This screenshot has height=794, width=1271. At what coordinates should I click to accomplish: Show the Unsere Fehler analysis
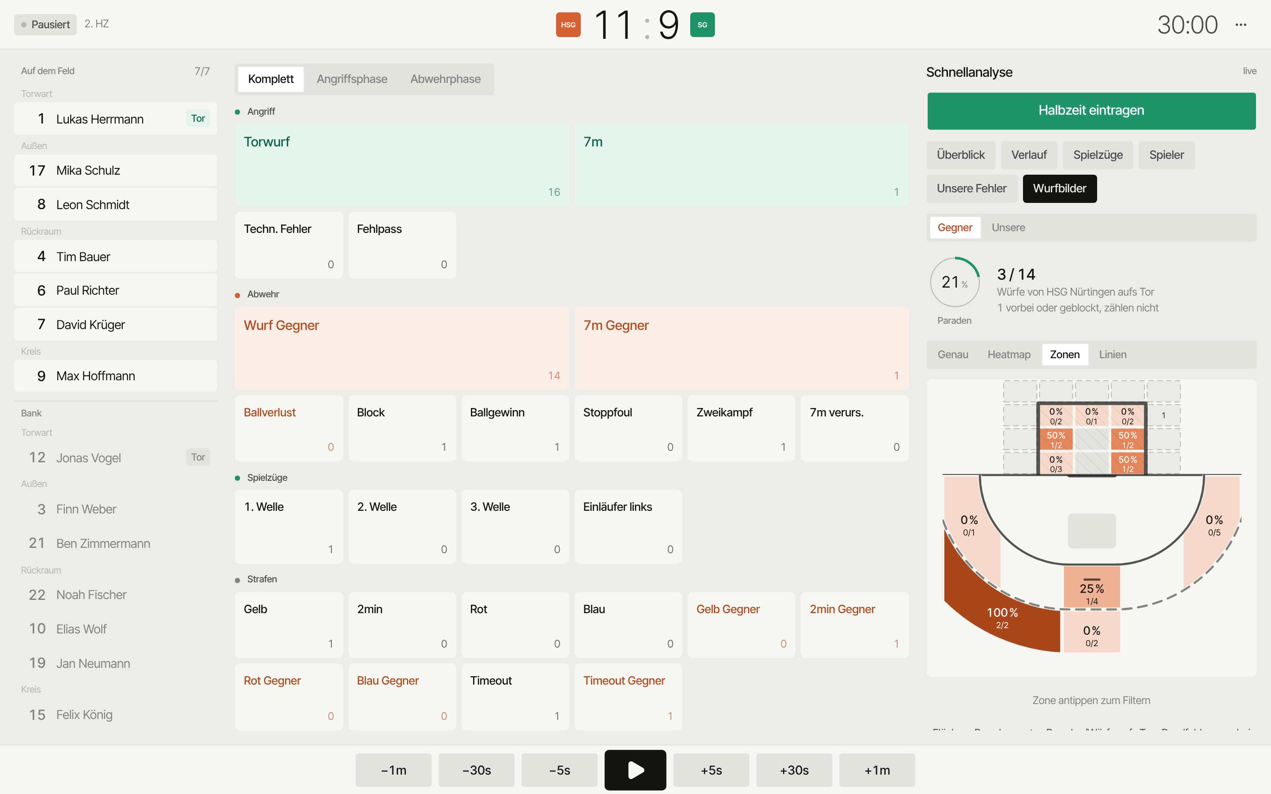tap(972, 188)
